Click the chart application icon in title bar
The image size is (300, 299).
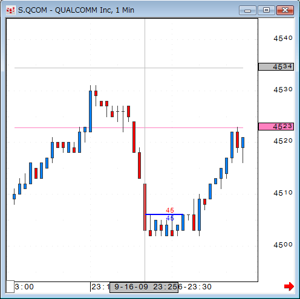[x=11, y=10]
